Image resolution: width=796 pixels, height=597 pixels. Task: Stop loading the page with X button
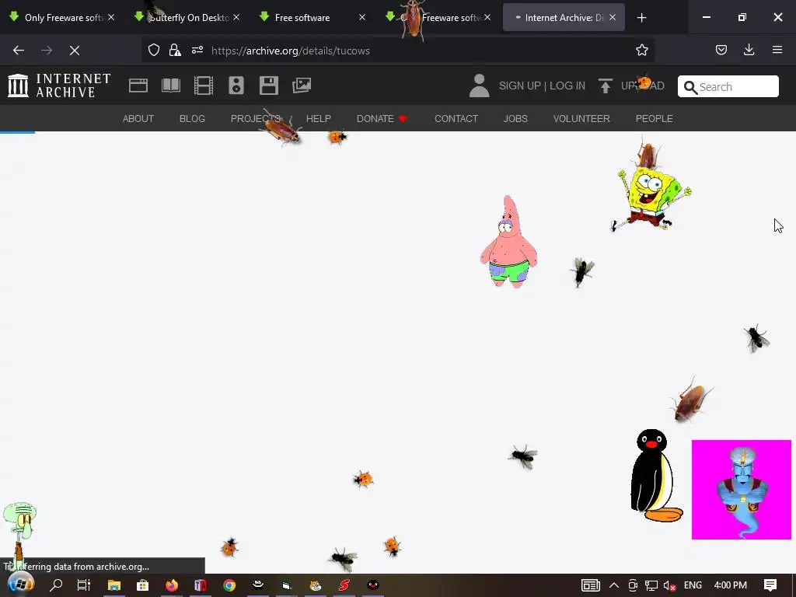pos(75,51)
